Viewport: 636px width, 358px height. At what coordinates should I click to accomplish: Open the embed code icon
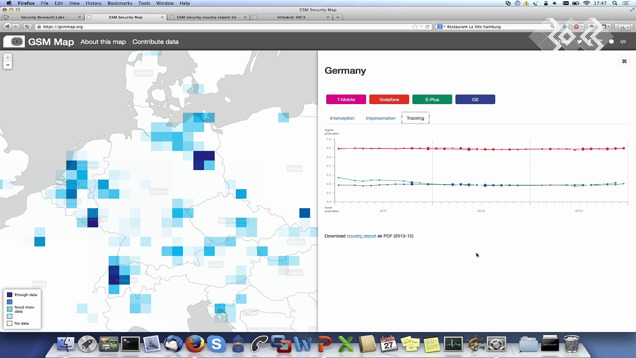623,42
